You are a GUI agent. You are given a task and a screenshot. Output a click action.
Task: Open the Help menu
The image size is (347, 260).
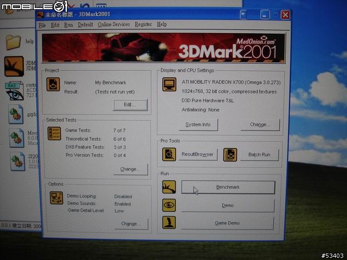tap(162, 24)
